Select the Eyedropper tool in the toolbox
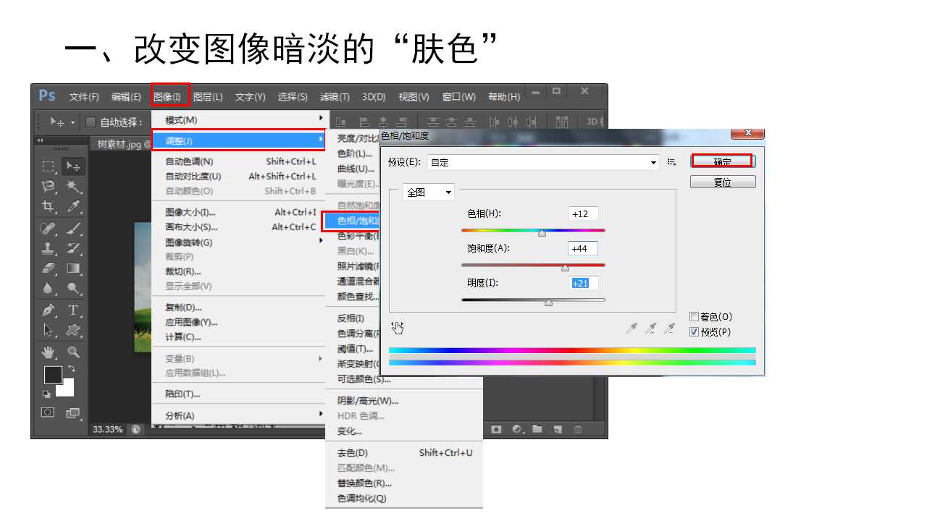Screen dimensions: 927x521 [x=73, y=207]
